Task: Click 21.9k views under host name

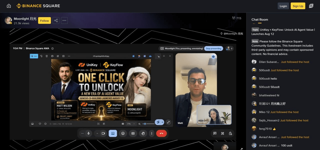Action: tap(21, 23)
